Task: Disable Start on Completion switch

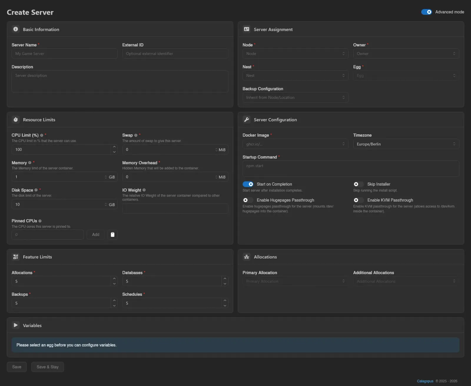Action: [248, 184]
